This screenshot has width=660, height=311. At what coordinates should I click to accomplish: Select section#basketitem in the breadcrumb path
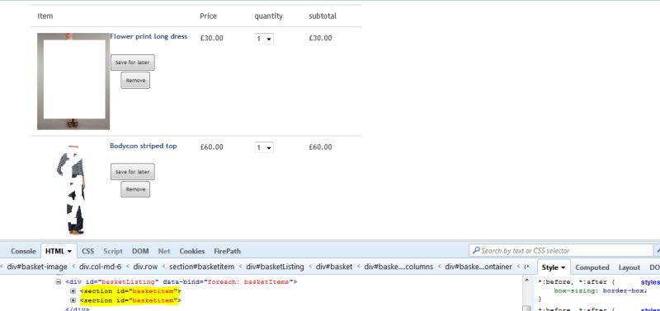point(201,267)
